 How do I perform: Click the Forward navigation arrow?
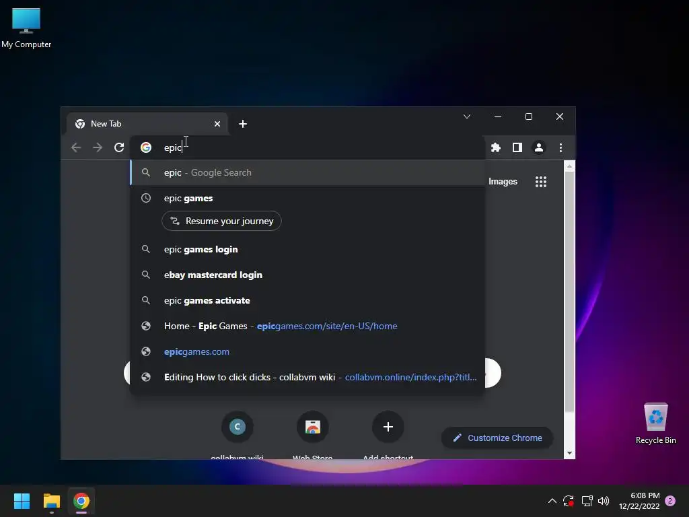(98, 147)
